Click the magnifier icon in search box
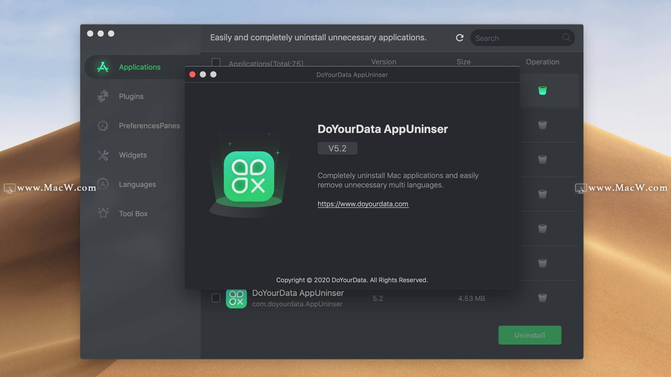Viewport: 671px width, 377px height. (566, 38)
